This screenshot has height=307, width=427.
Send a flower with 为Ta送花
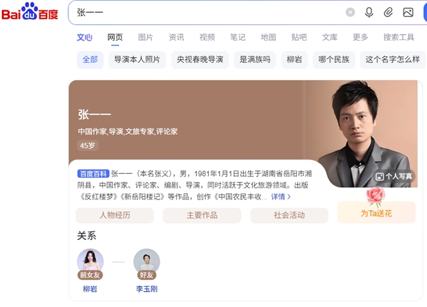point(376,213)
